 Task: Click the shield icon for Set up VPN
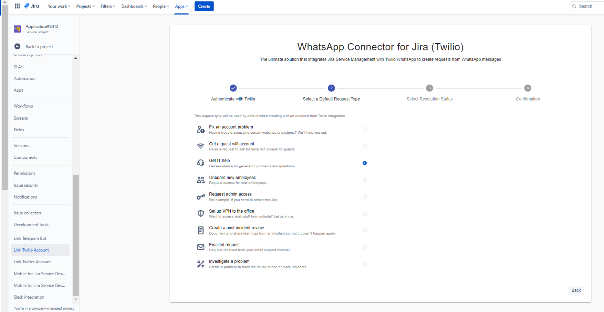click(x=200, y=213)
